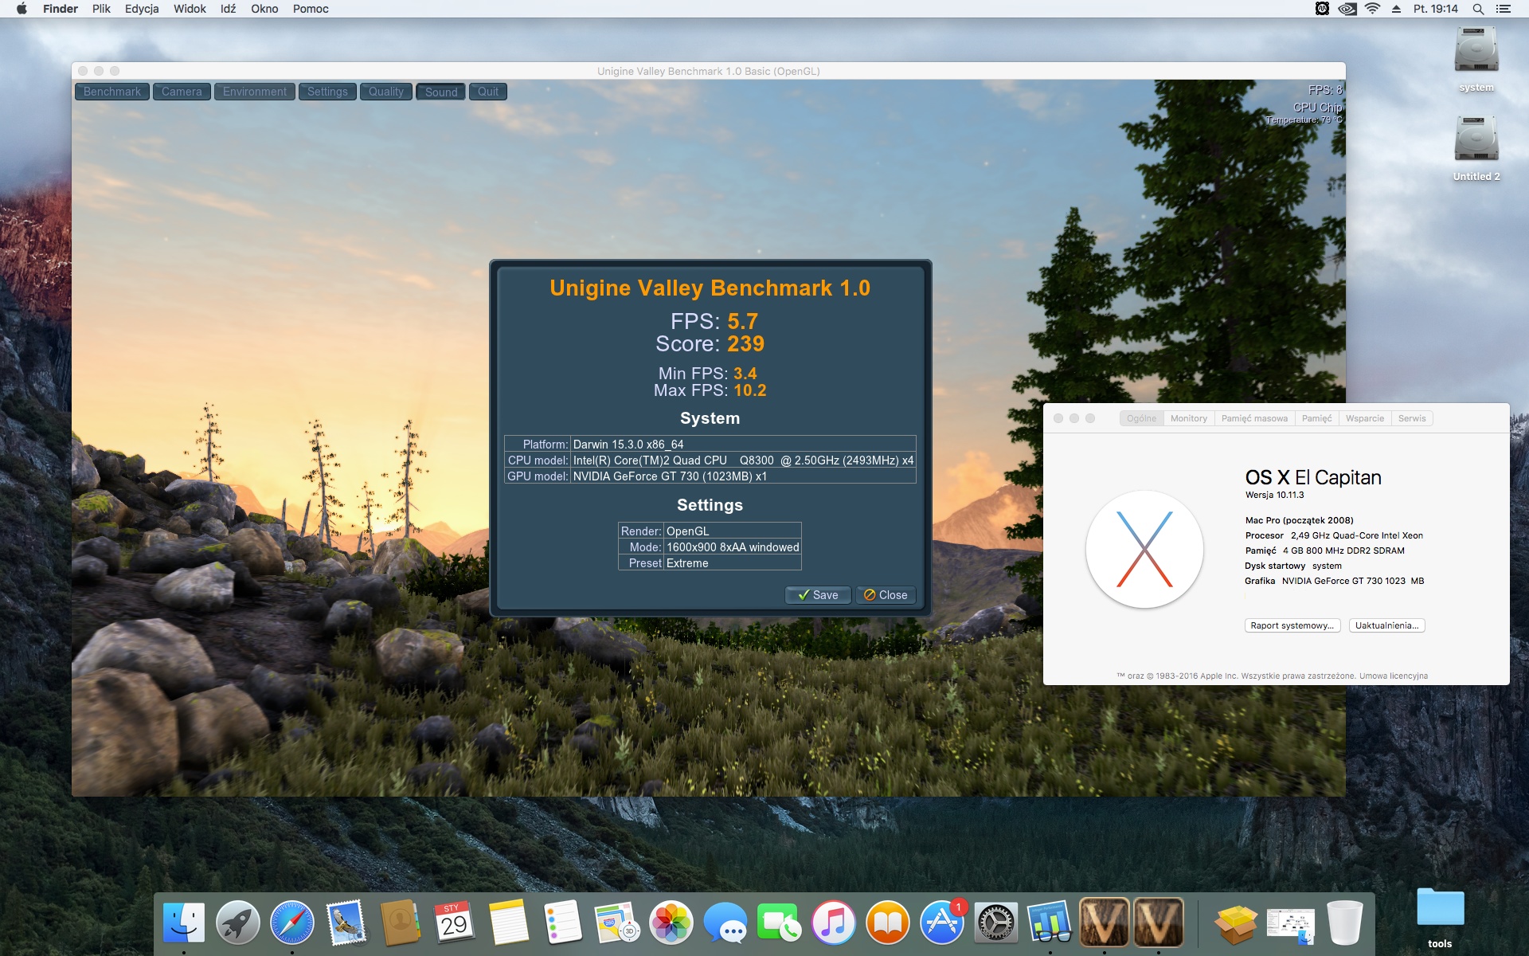Open the Widok menu in menu bar
This screenshot has height=956, width=1529.
190,9
